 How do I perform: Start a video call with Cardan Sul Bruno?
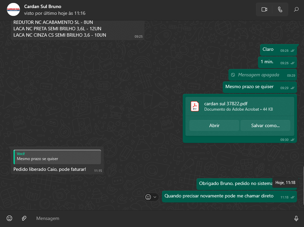[264, 9]
